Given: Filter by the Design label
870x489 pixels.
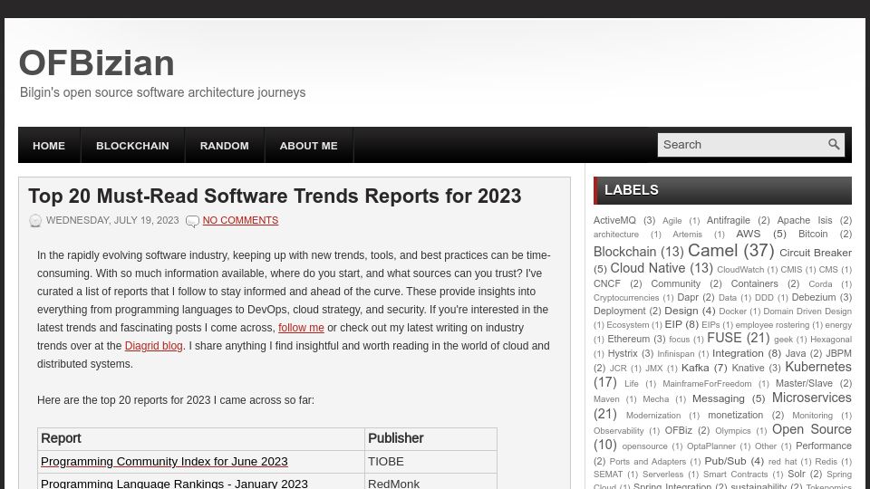Looking at the screenshot, I should (x=681, y=311).
